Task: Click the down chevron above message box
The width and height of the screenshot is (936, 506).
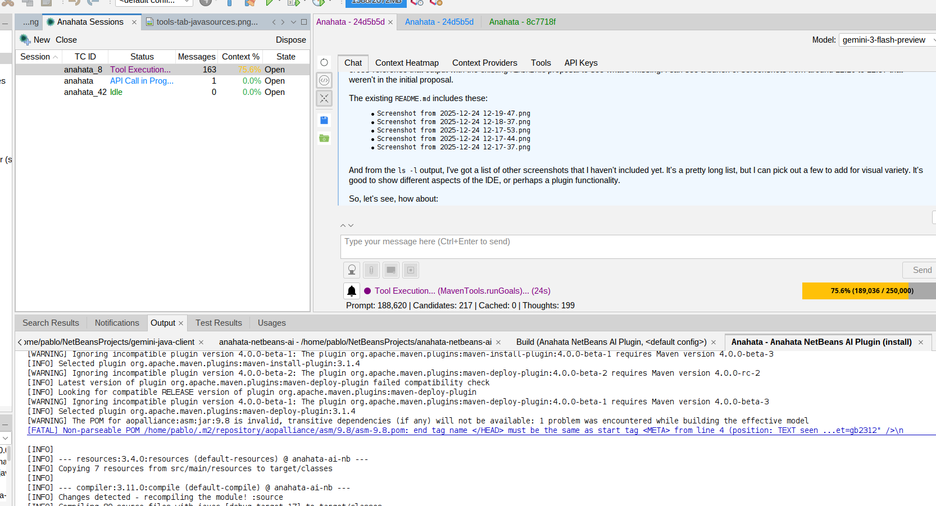Action: click(351, 225)
